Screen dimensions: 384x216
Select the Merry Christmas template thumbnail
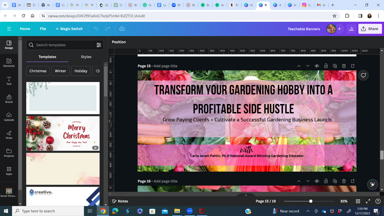coord(63,133)
